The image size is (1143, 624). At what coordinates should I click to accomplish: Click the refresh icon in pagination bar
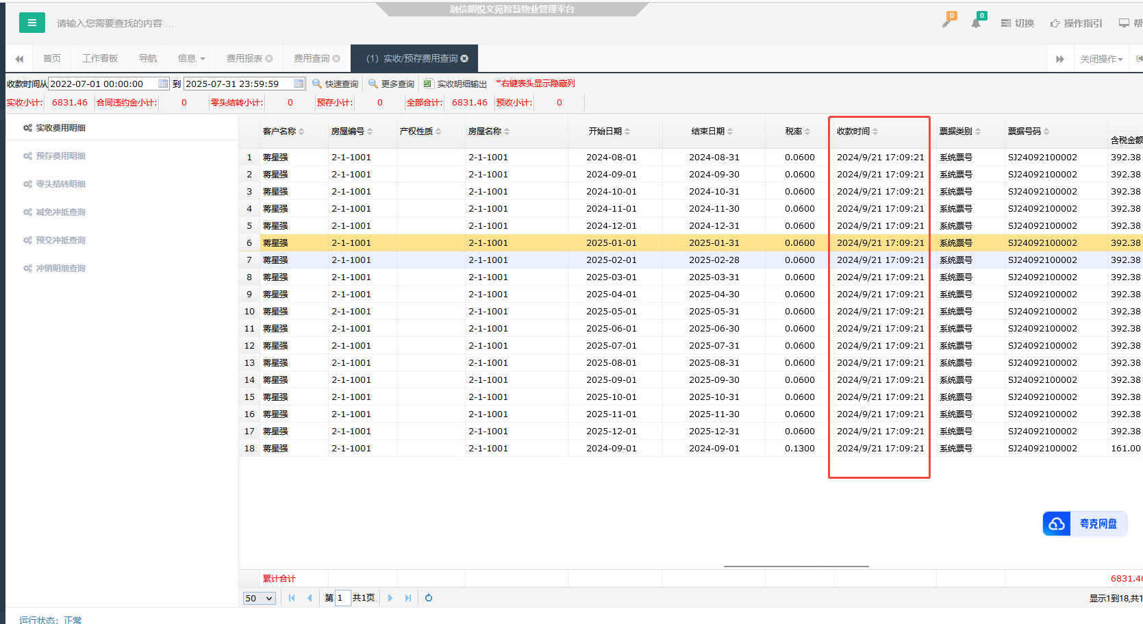click(x=429, y=598)
